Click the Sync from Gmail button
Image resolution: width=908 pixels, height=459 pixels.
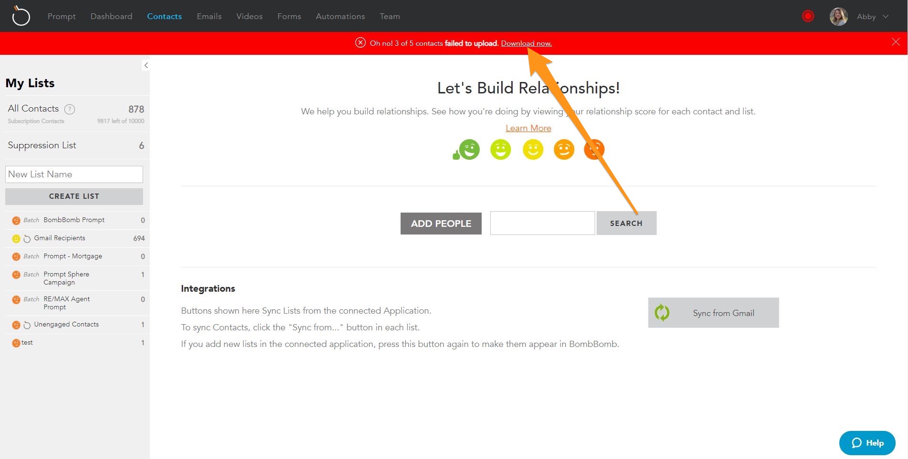point(713,313)
